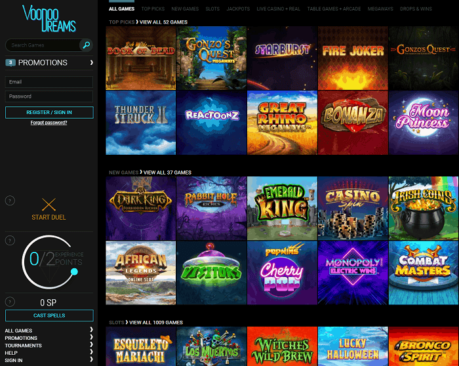Open the original Gonzo's Quest tile
459x366 pixels.
424,58
